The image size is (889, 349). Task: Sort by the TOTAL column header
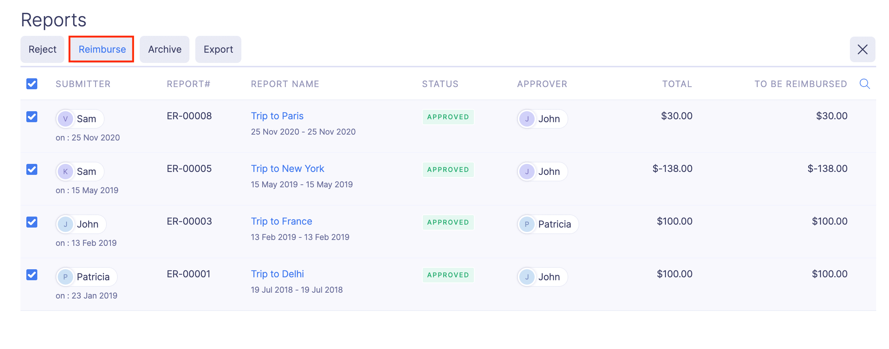[x=677, y=84]
